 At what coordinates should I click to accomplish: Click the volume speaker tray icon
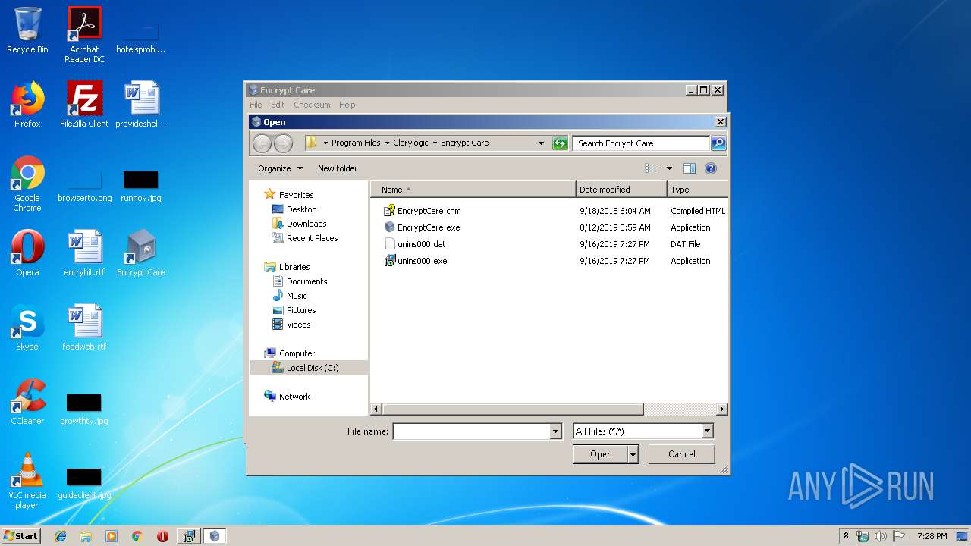point(881,536)
